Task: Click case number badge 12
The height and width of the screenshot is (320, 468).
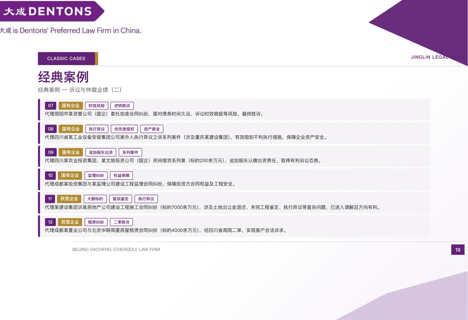Action: point(50,222)
